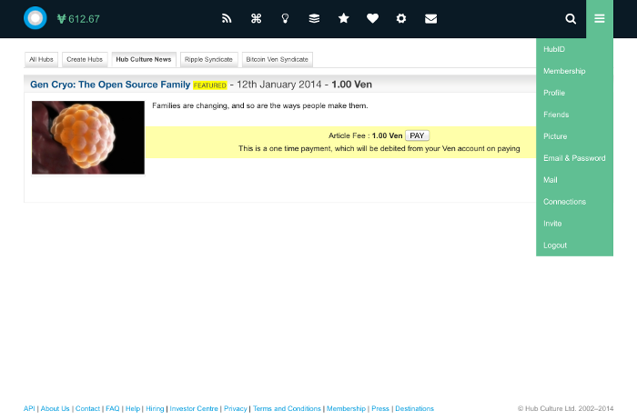Click the search magnifier icon
This screenshot has height=420, width=637.
point(571,18)
